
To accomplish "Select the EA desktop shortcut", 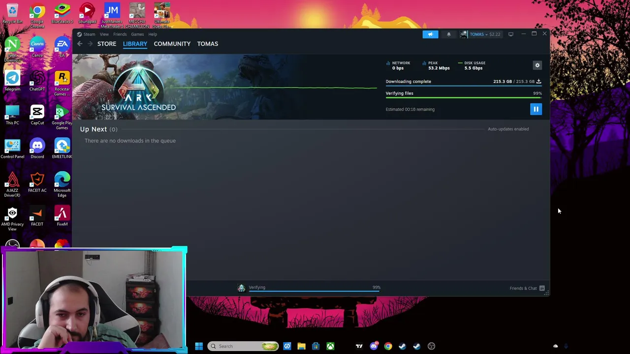I will pos(62,48).
